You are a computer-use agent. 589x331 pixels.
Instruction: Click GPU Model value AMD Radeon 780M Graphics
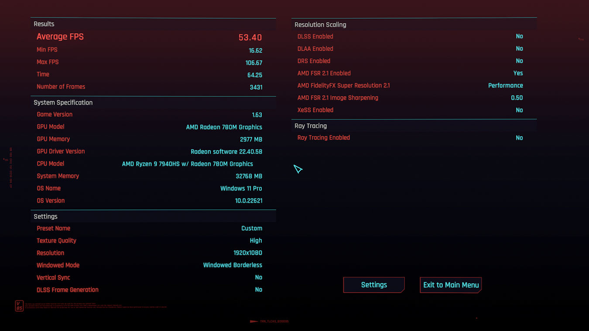(x=224, y=127)
